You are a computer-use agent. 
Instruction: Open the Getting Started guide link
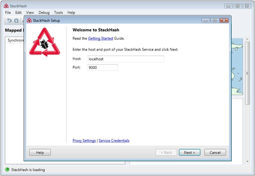(x=100, y=39)
